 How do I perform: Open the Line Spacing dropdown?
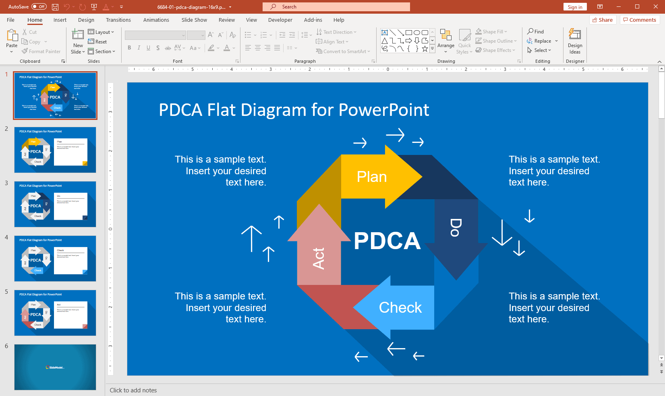[307, 35]
